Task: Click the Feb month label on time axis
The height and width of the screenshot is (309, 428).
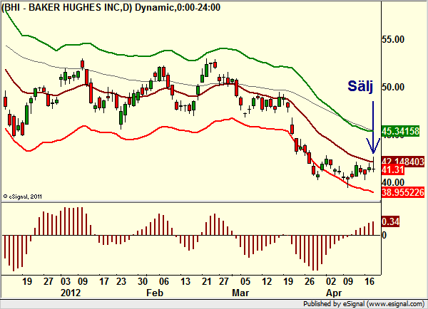Action: click(x=155, y=293)
